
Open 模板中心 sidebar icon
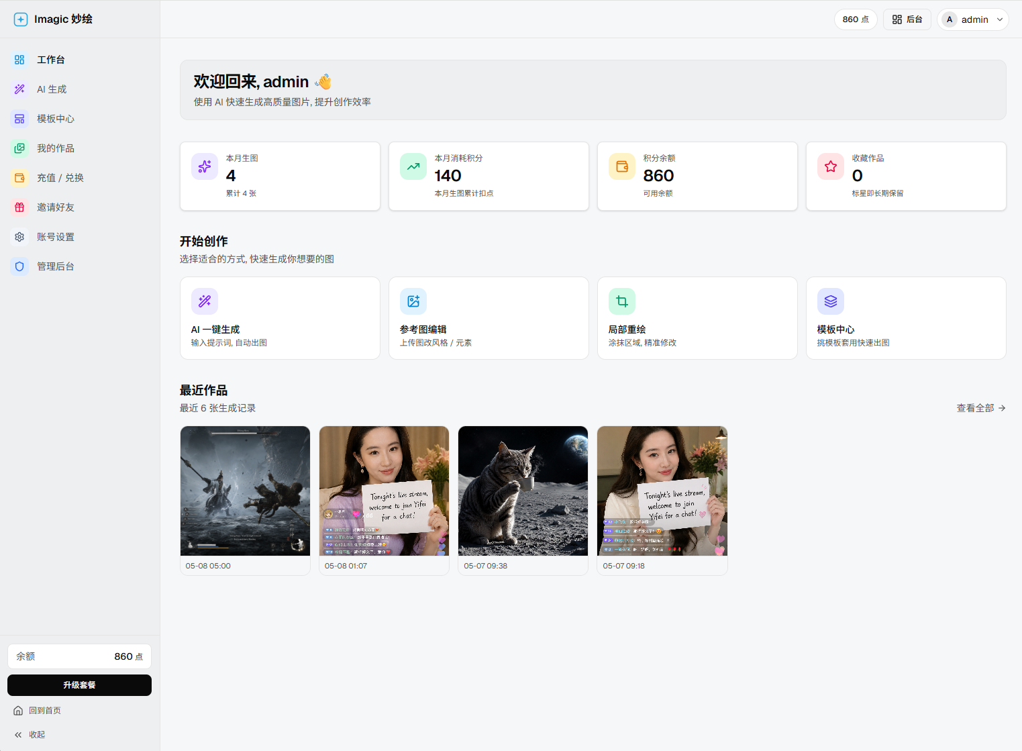click(19, 119)
